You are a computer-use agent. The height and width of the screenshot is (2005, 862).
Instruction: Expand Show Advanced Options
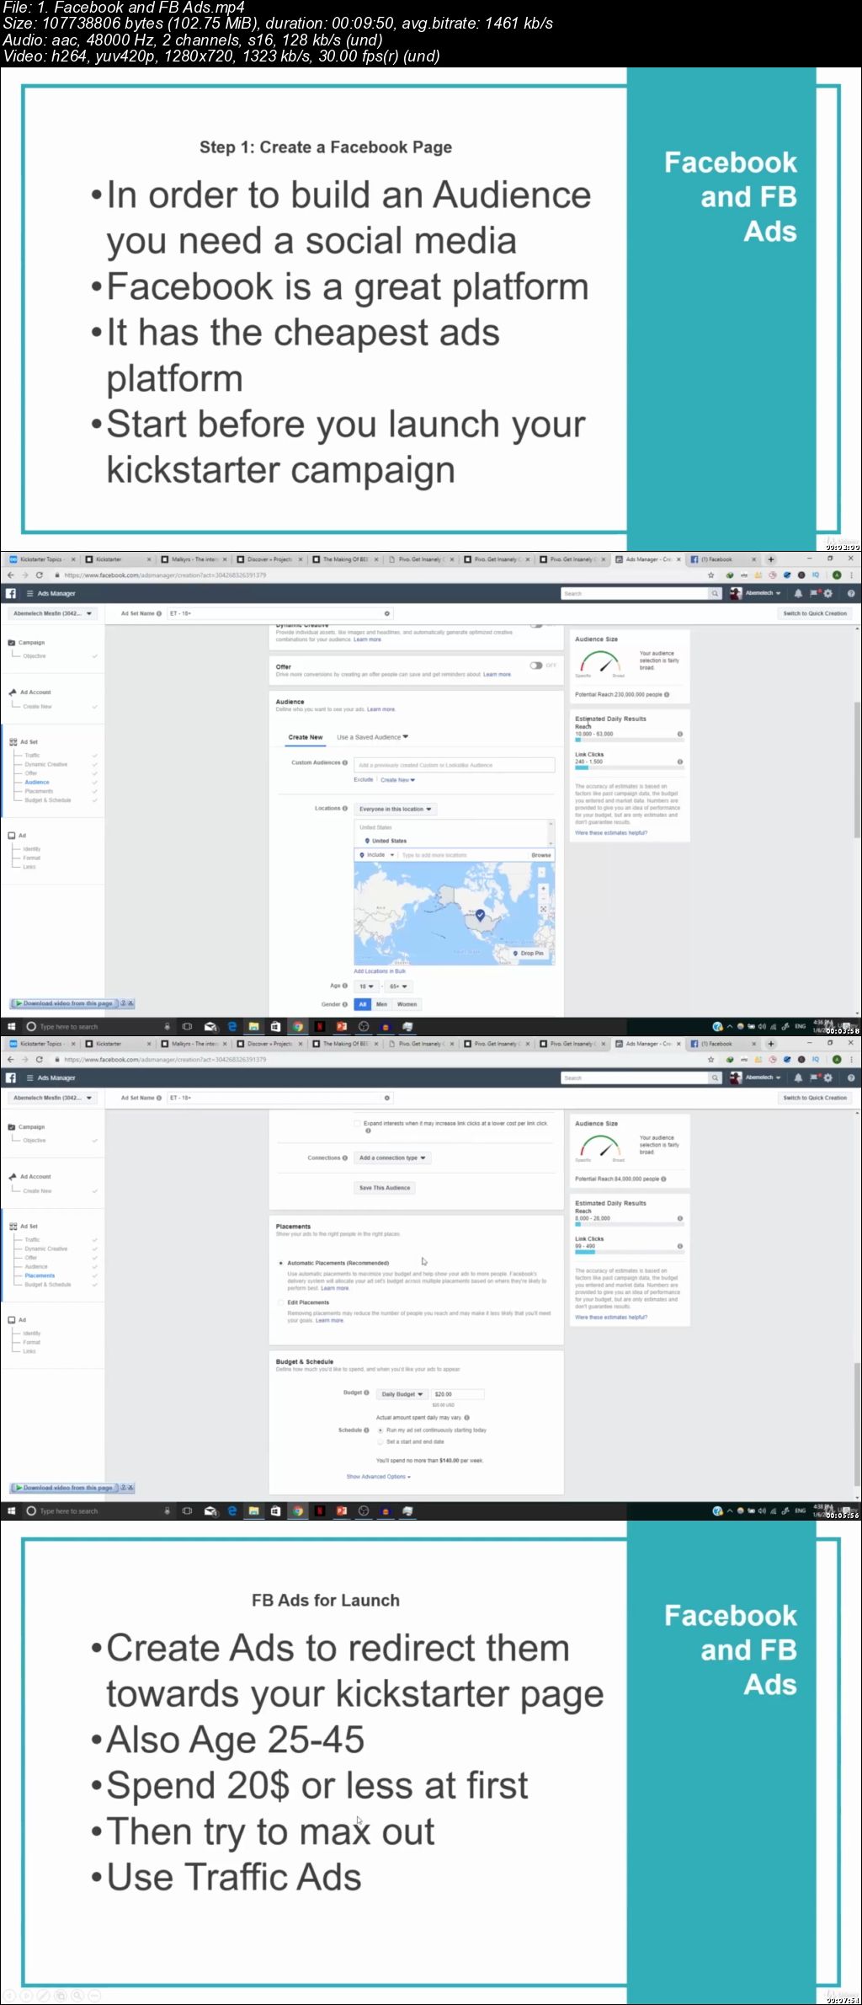[x=378, y=1477]
